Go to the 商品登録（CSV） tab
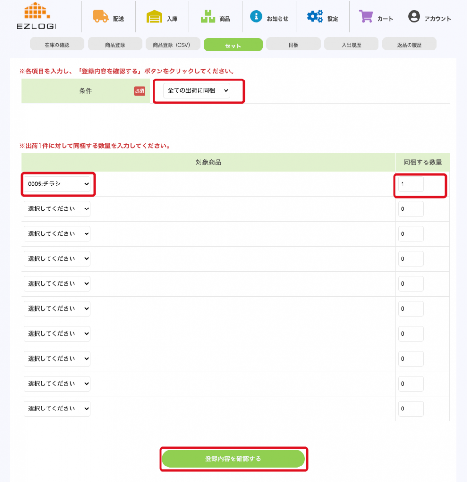The width and height of the screenshot is (467, 482). [171, 45]
